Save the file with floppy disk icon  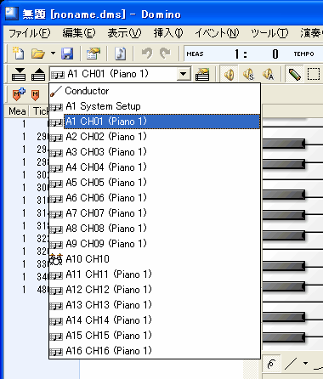click(x=67, y=54)
